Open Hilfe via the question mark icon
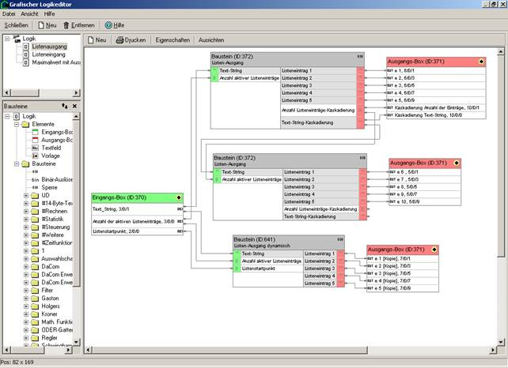This screenshot has height=368, width=508. coord(108,25)
